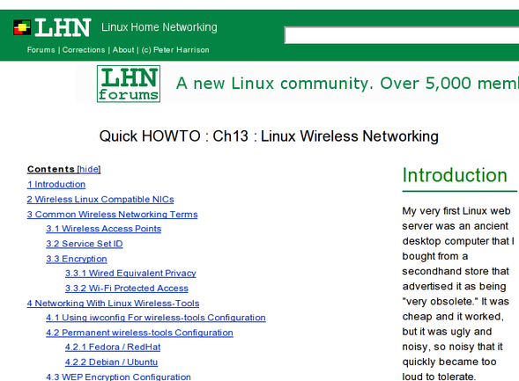Click inside the header search field
The height and width of the screenshot is (381, 519).
[402, 35]
